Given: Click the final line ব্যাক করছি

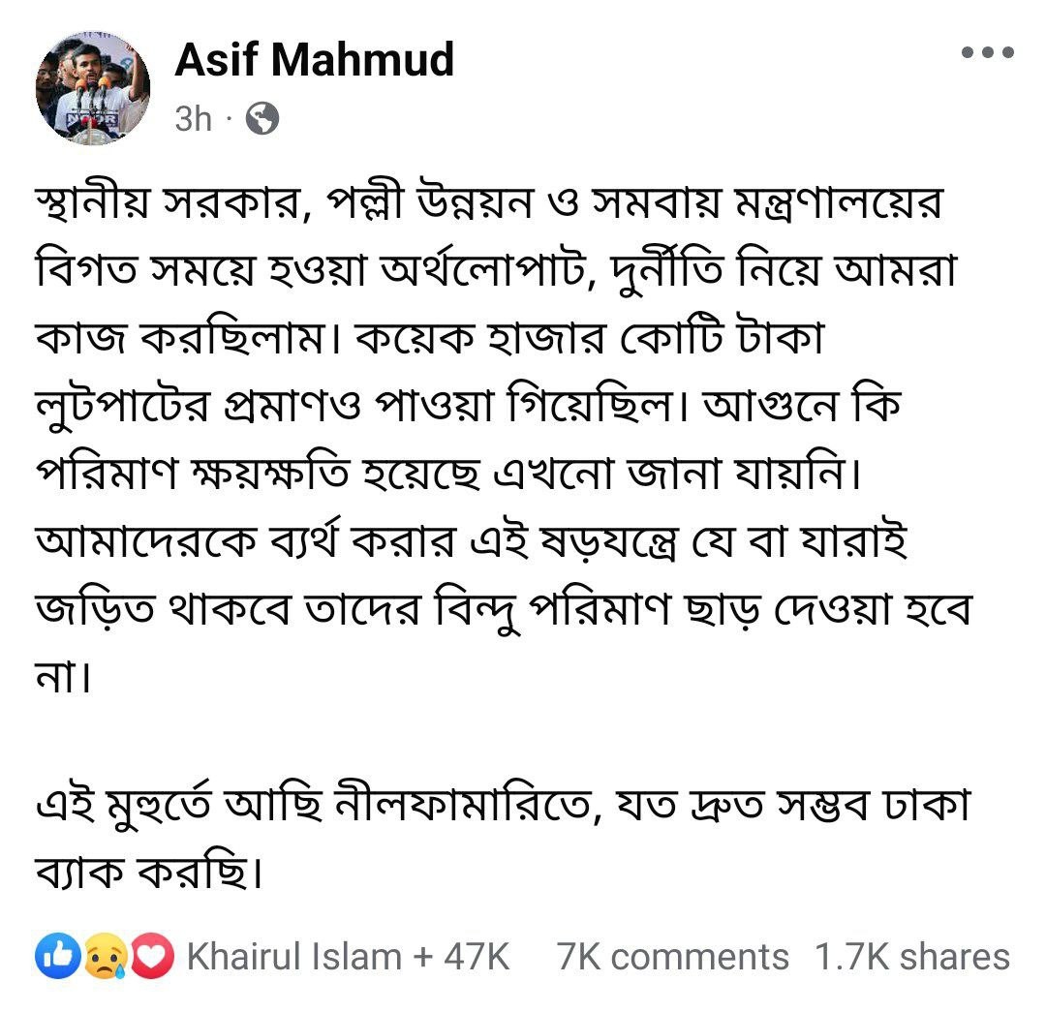Looking at the screenshot, I should coord(149,872).
